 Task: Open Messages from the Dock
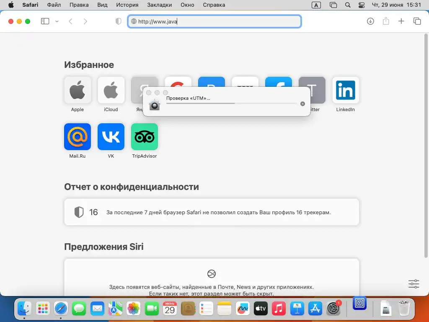tap(79, 309)
